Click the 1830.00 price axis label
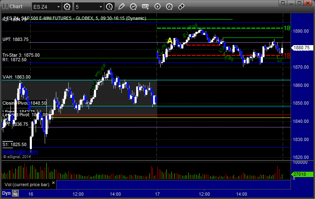The height and width of the screenshot is (199, 315). click(x=301, y=139)
